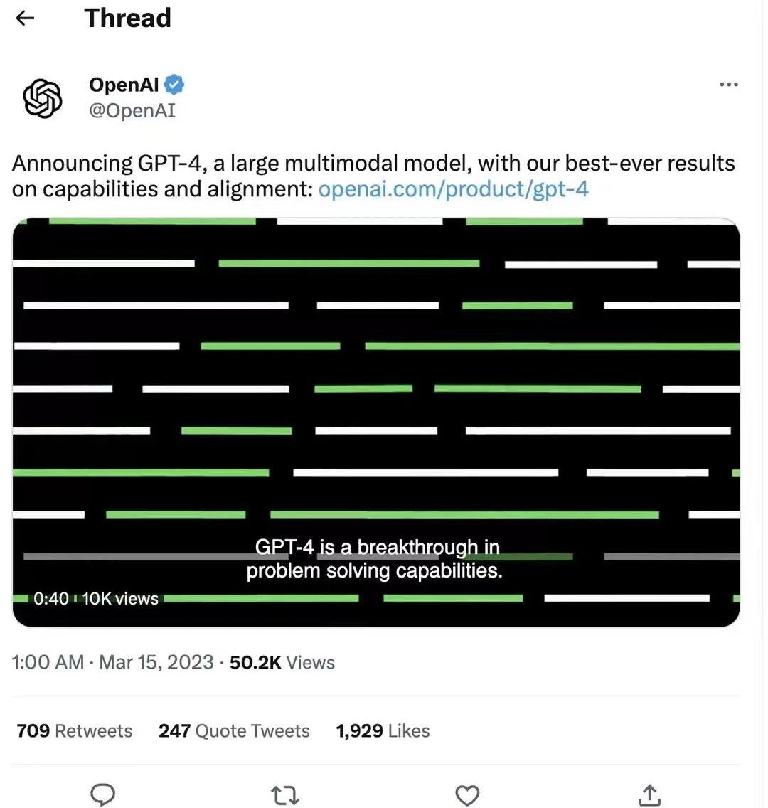768x808 pixels.
Task: Reply using the speech bubble icon
Action: click(102, 794)
